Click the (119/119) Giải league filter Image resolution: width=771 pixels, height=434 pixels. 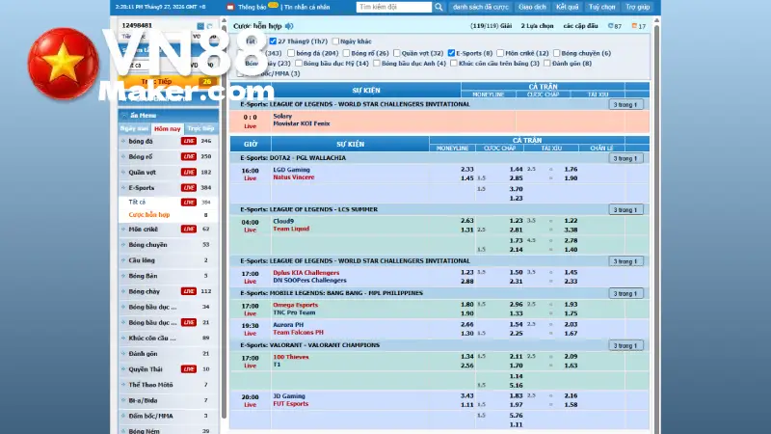pyautogui.click(x=491, y=26)
